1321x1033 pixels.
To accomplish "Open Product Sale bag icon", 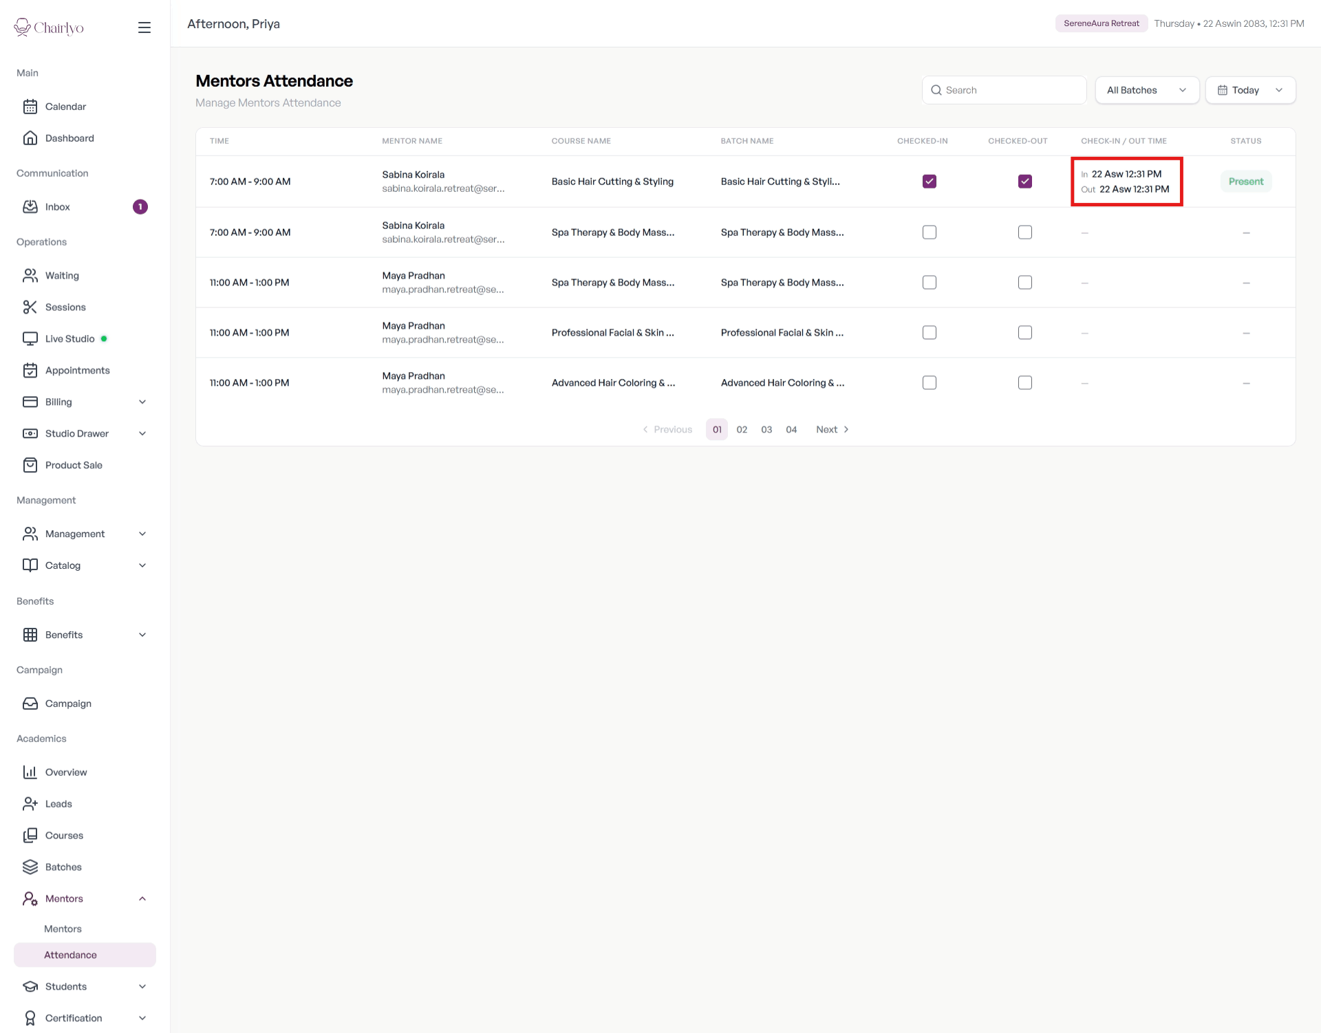I will coord(30,466).
